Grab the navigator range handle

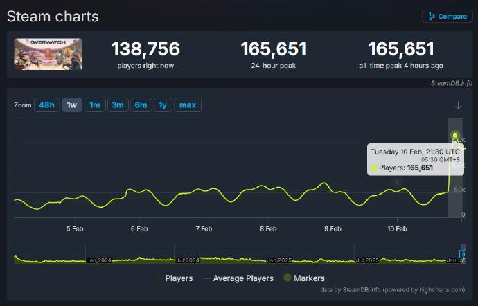click(x=462, y=254)
